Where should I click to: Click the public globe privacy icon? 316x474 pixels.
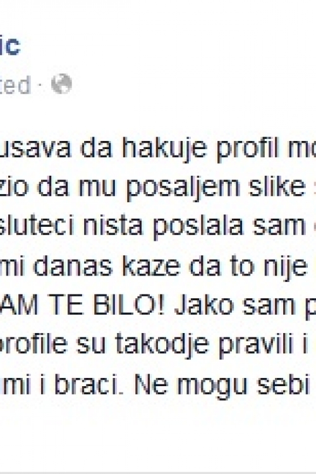(62, 83)
